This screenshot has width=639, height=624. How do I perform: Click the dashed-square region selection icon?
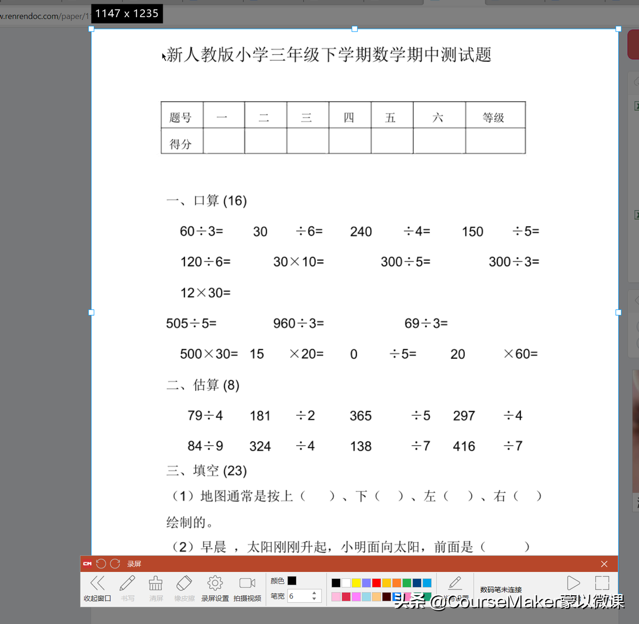point(602,583)
